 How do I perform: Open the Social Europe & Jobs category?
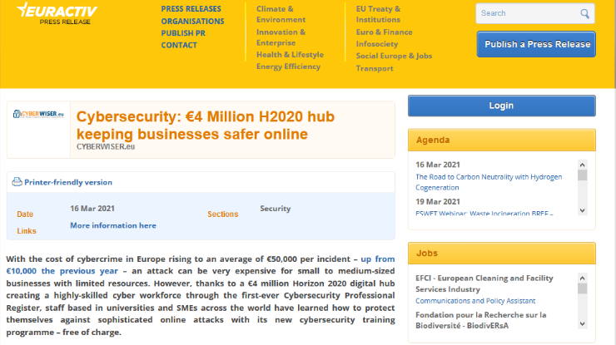pos(394,56)
